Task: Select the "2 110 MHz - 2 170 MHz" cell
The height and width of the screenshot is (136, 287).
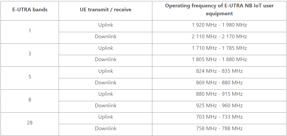Action: [219, 36]
